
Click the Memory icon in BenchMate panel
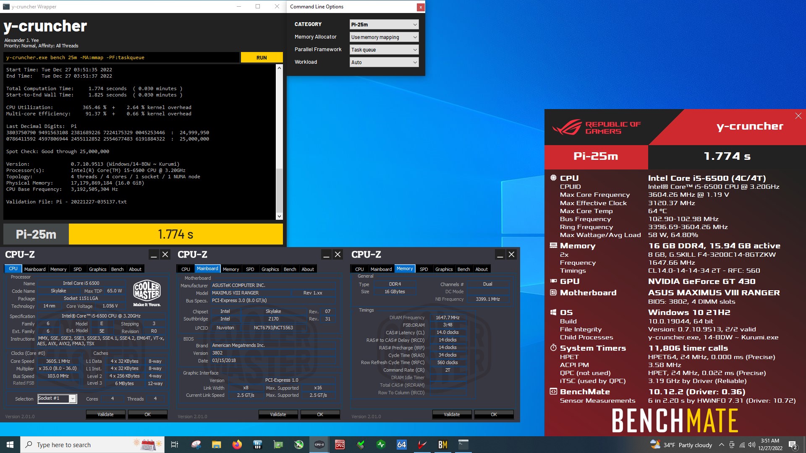coord(553,245)
